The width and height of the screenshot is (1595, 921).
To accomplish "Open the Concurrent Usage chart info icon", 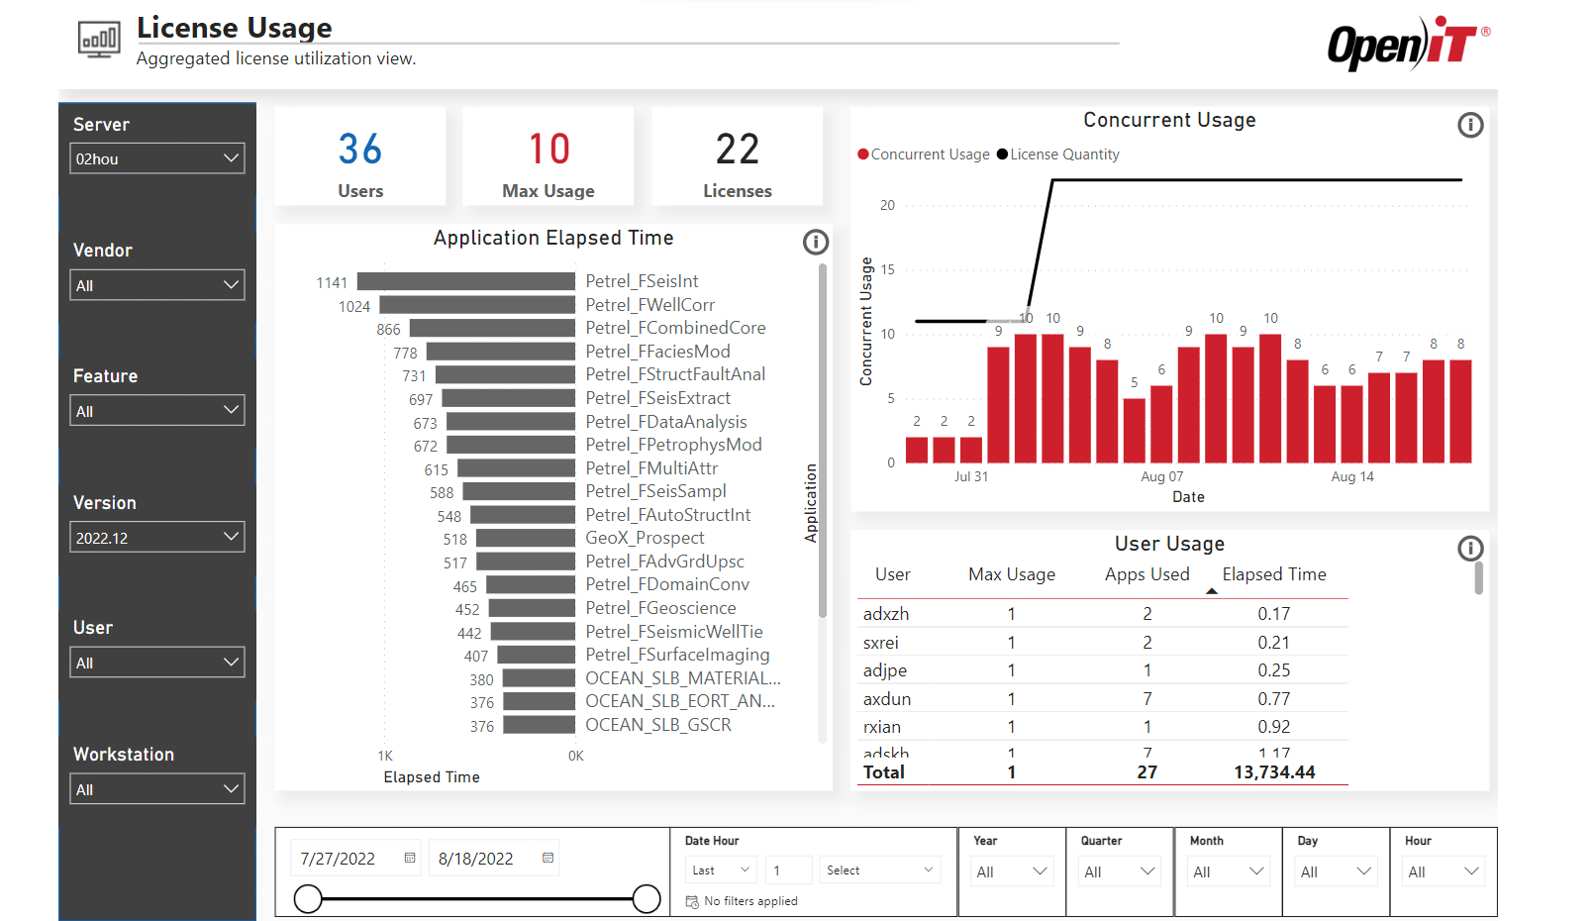I will tap(1470, 125).
